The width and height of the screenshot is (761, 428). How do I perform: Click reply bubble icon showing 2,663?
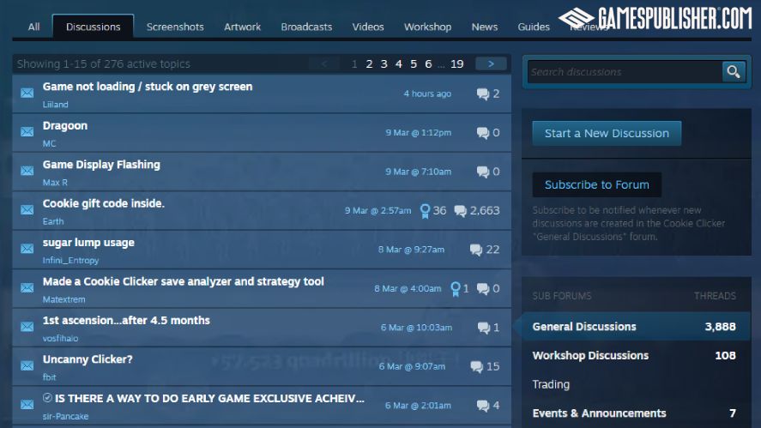[x=460, y=211]
